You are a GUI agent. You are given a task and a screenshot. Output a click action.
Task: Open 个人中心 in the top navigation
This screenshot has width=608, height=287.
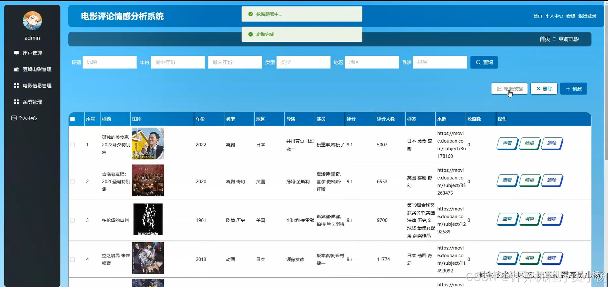click(554, 16)
